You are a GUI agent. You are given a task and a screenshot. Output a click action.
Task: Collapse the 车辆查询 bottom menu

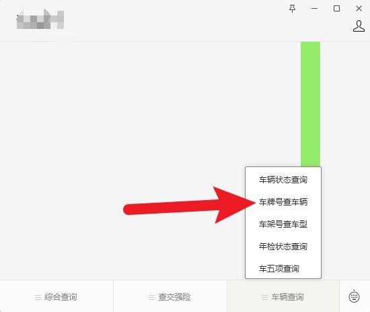283,297
